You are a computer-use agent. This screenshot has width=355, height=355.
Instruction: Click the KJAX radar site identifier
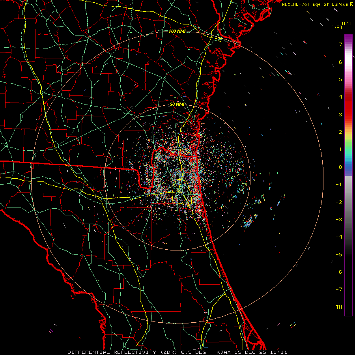click(224, 352)
